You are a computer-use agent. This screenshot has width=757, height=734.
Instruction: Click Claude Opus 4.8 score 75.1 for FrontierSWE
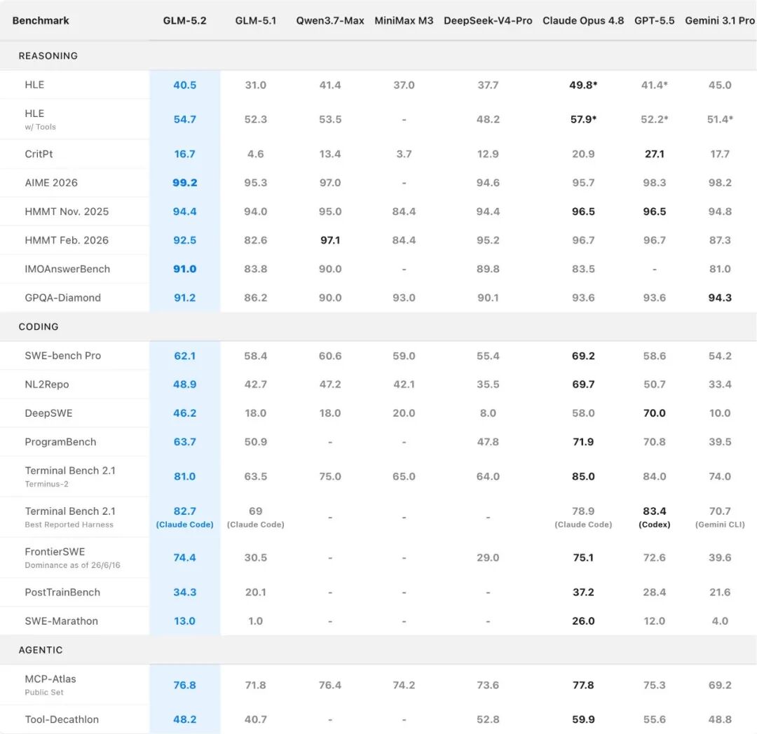(x=583, y=558)
